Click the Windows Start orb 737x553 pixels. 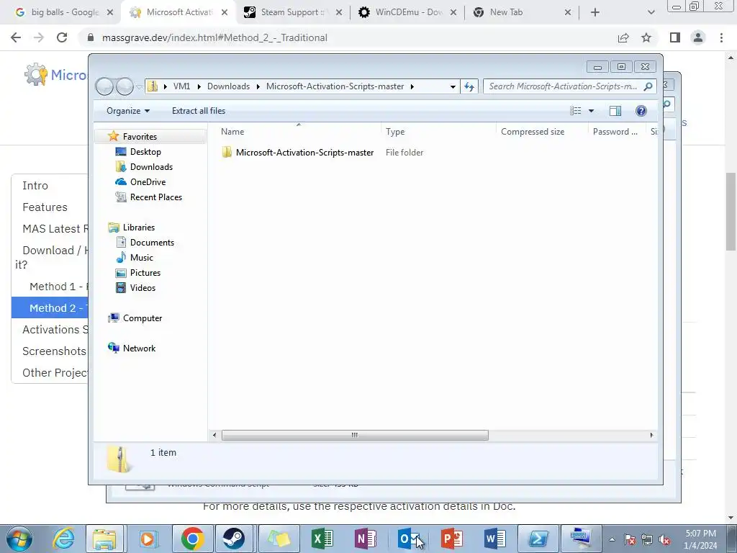point(19,539)
